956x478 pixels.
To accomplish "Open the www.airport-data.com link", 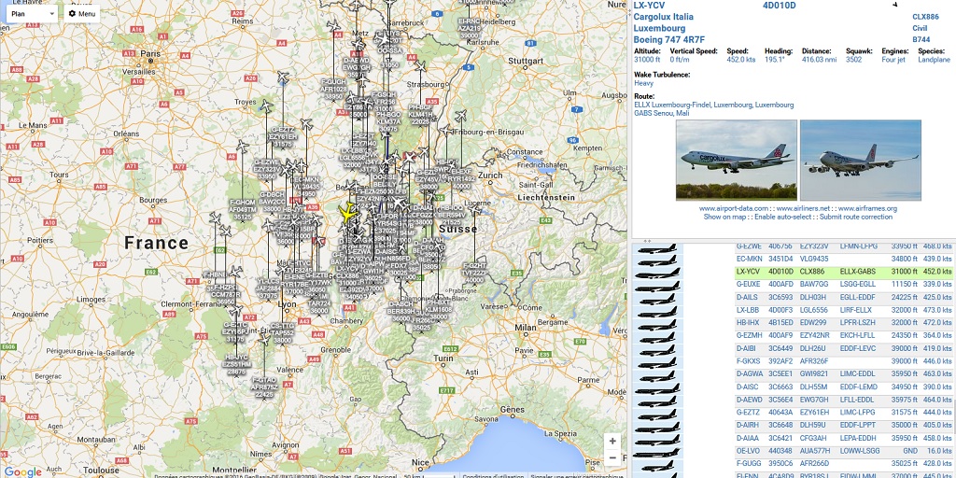I will (734, 208).
